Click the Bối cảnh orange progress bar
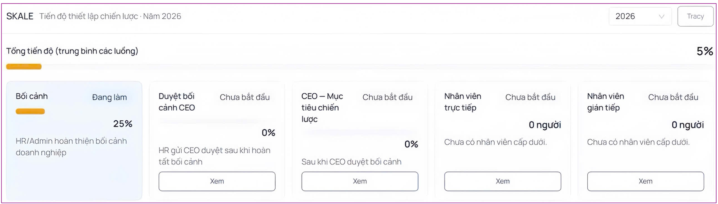The image size is (718, 204). tap(30, 111)
